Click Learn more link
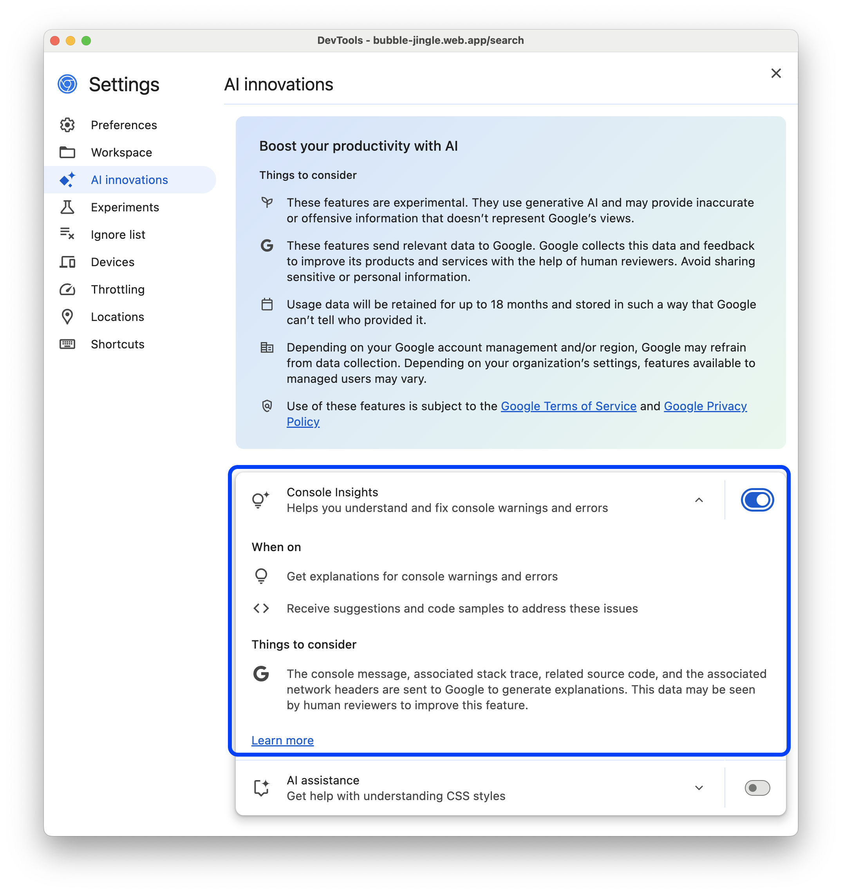 coord(282,741)
